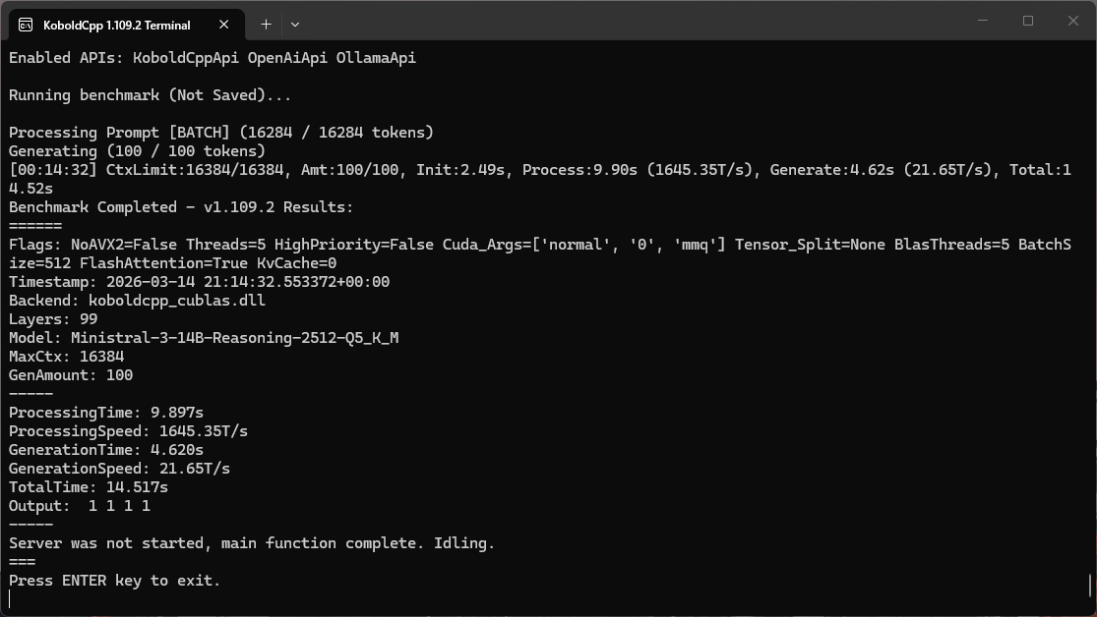The image size is (1097, 617).
Task: Click the "Benchmark Completed" results heading line
Action: 180,207
